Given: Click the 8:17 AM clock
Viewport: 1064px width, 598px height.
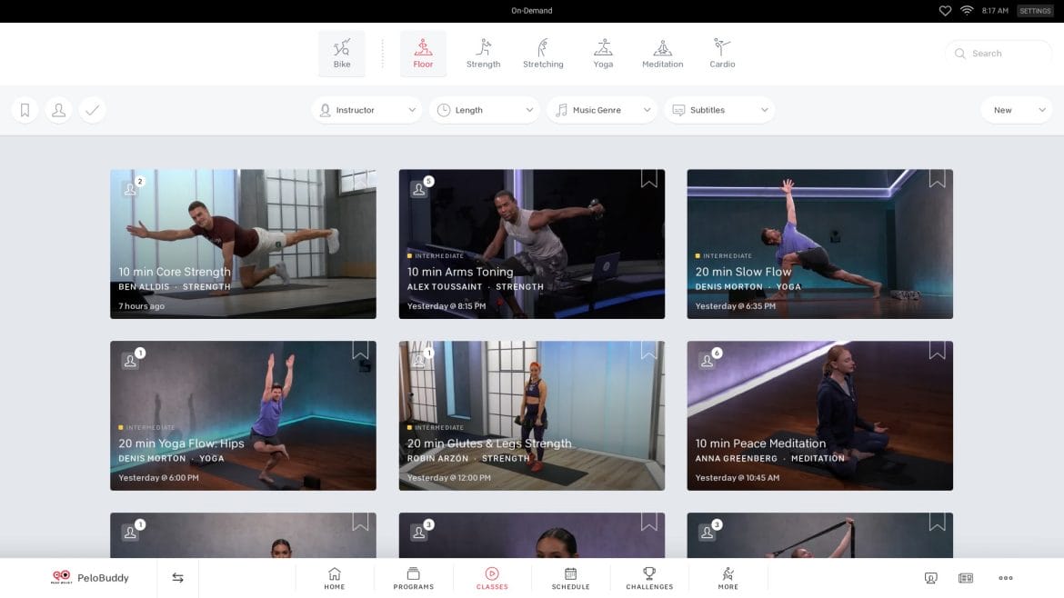Looking at the screenshot, I should point(995,11).
